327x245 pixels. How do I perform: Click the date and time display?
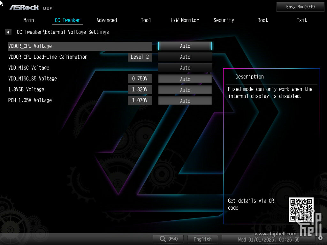pos(268,239)
